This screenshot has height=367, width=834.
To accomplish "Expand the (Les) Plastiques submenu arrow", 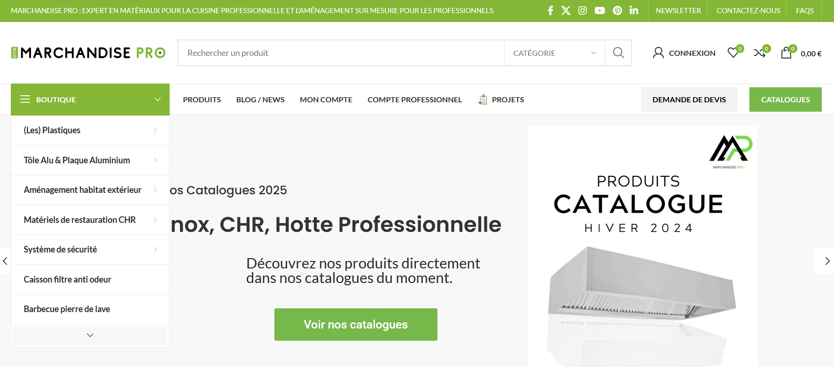I will (x=155, y=130).
